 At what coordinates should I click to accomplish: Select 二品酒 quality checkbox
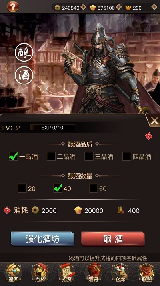click(x=51, y=156)
